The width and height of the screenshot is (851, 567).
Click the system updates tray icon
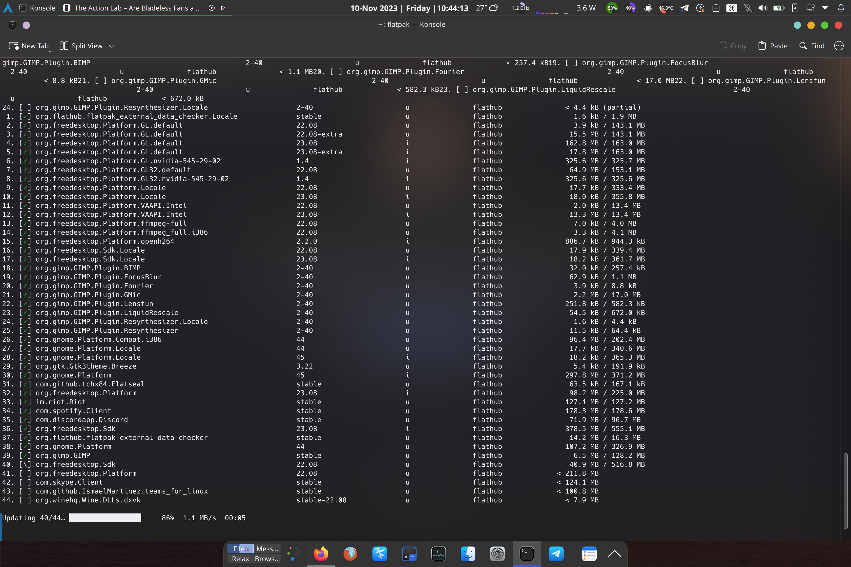700,8
